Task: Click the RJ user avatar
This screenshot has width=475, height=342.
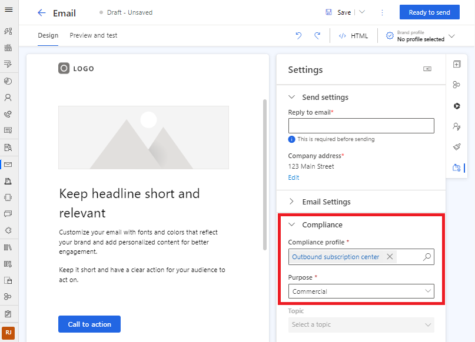Action: click(8, 333)
